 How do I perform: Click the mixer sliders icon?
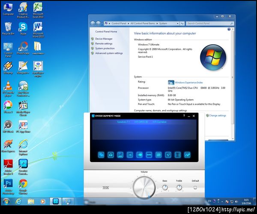coord(168,155)
